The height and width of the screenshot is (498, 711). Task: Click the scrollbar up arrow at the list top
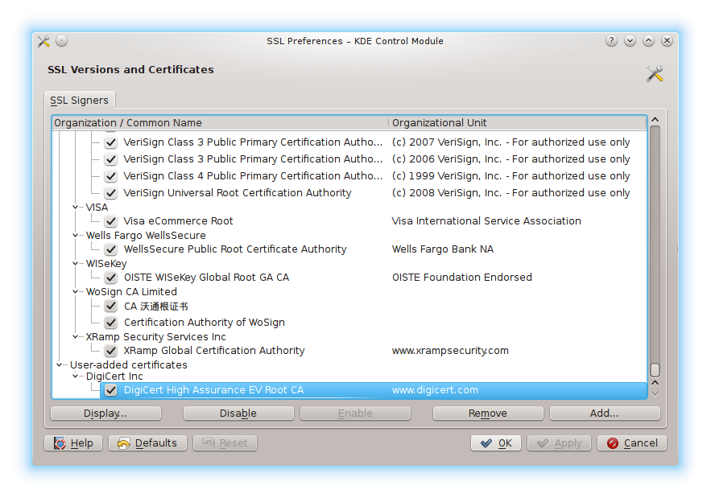(x=655, y=120)
